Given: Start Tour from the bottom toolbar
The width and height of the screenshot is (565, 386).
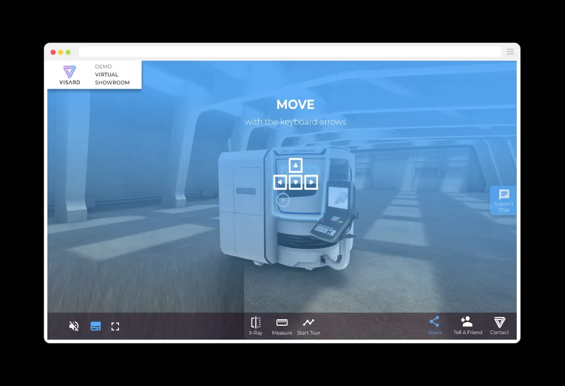Looking at the screenshot, I should coord(309,326).
